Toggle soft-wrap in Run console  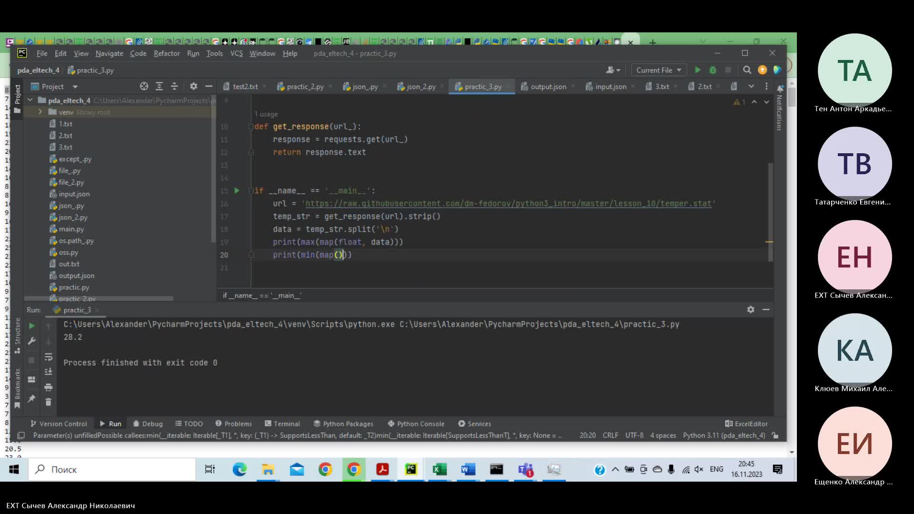pyautogui.click(x=48, y=356)
